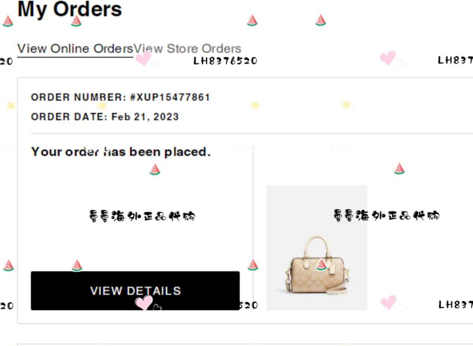Open order with VIEW DETAILS button

click(135, 290)
